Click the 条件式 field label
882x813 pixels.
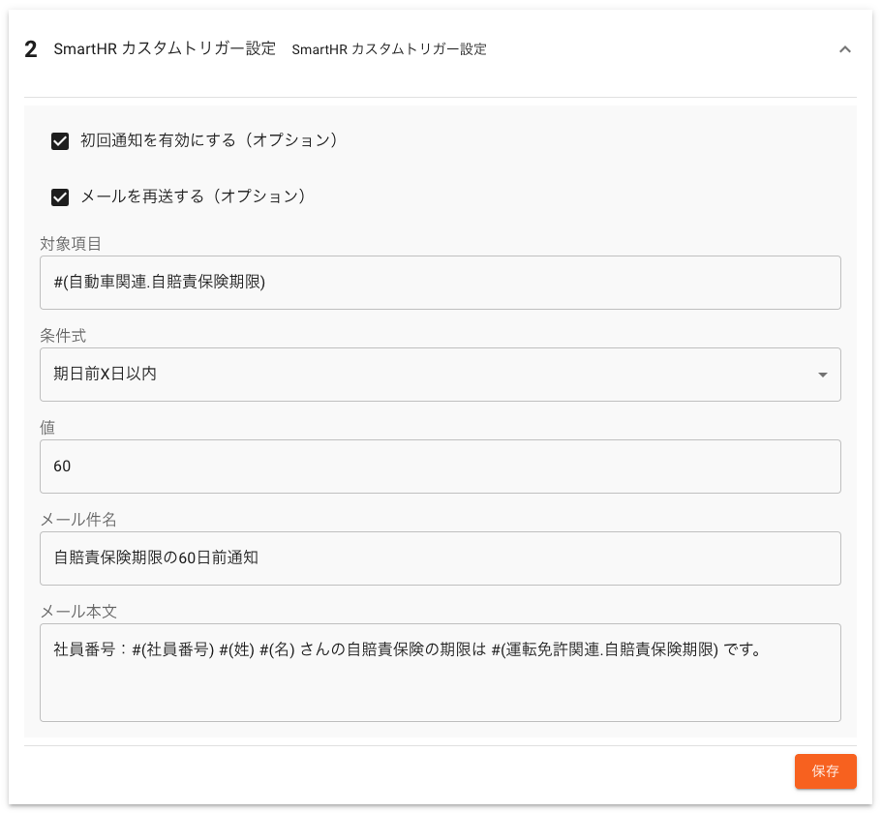click(x=63, y=336)
